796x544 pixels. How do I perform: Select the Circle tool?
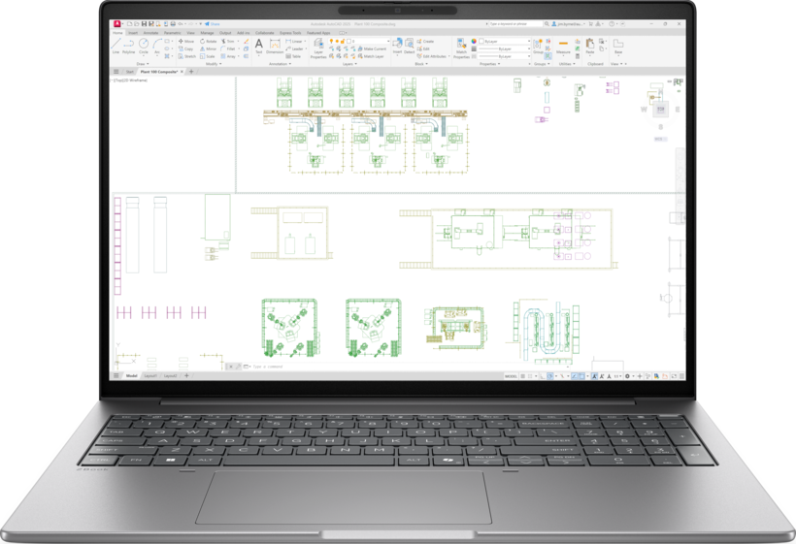144,46
